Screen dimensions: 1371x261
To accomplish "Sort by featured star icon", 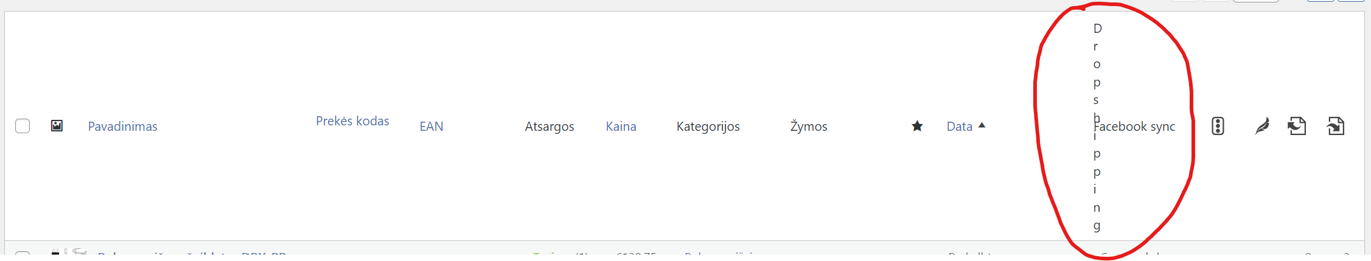I will click(917, 126).
